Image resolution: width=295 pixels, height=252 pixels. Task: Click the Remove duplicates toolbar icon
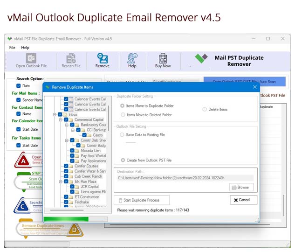[x=103, y=58]
